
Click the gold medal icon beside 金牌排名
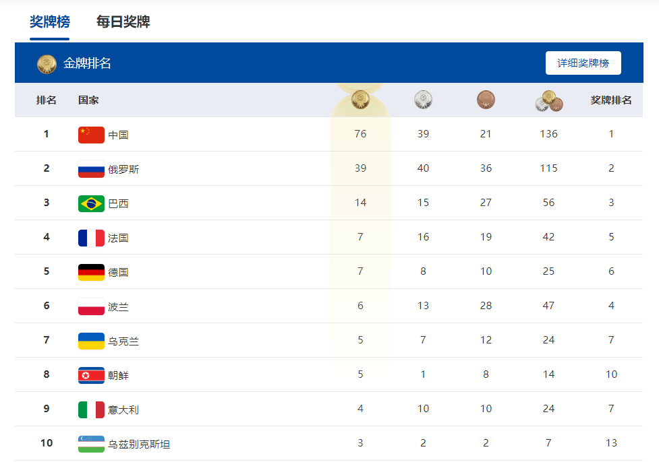(x=47, y=64)
